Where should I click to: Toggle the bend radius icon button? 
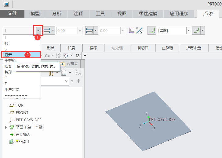[152, 30]
